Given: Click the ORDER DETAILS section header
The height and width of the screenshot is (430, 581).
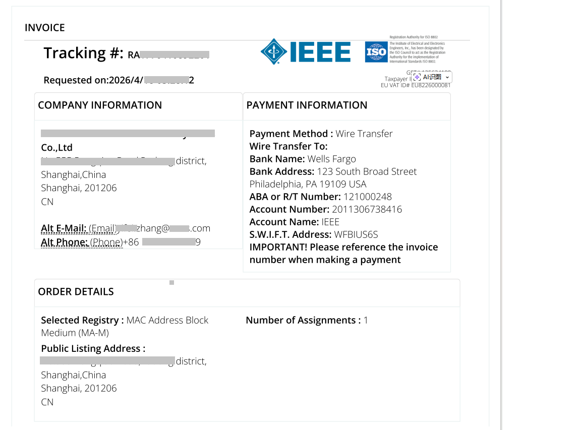Looking at the screenshot, I should (76, 292).
